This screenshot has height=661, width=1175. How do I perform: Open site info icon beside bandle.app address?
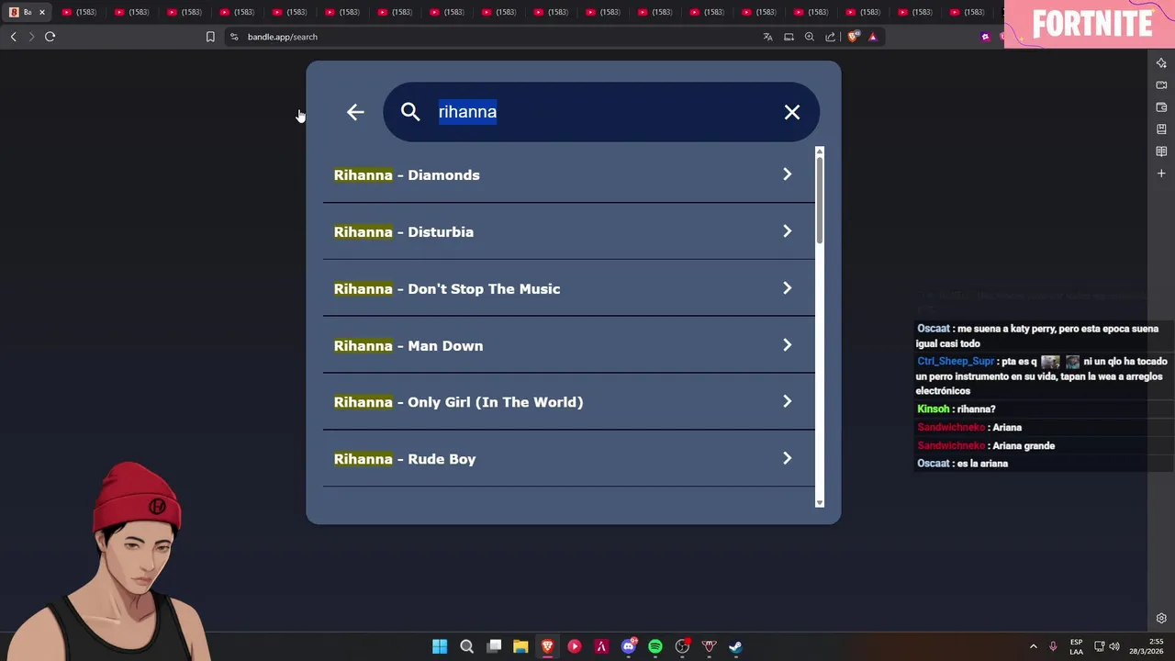[234, 37]
